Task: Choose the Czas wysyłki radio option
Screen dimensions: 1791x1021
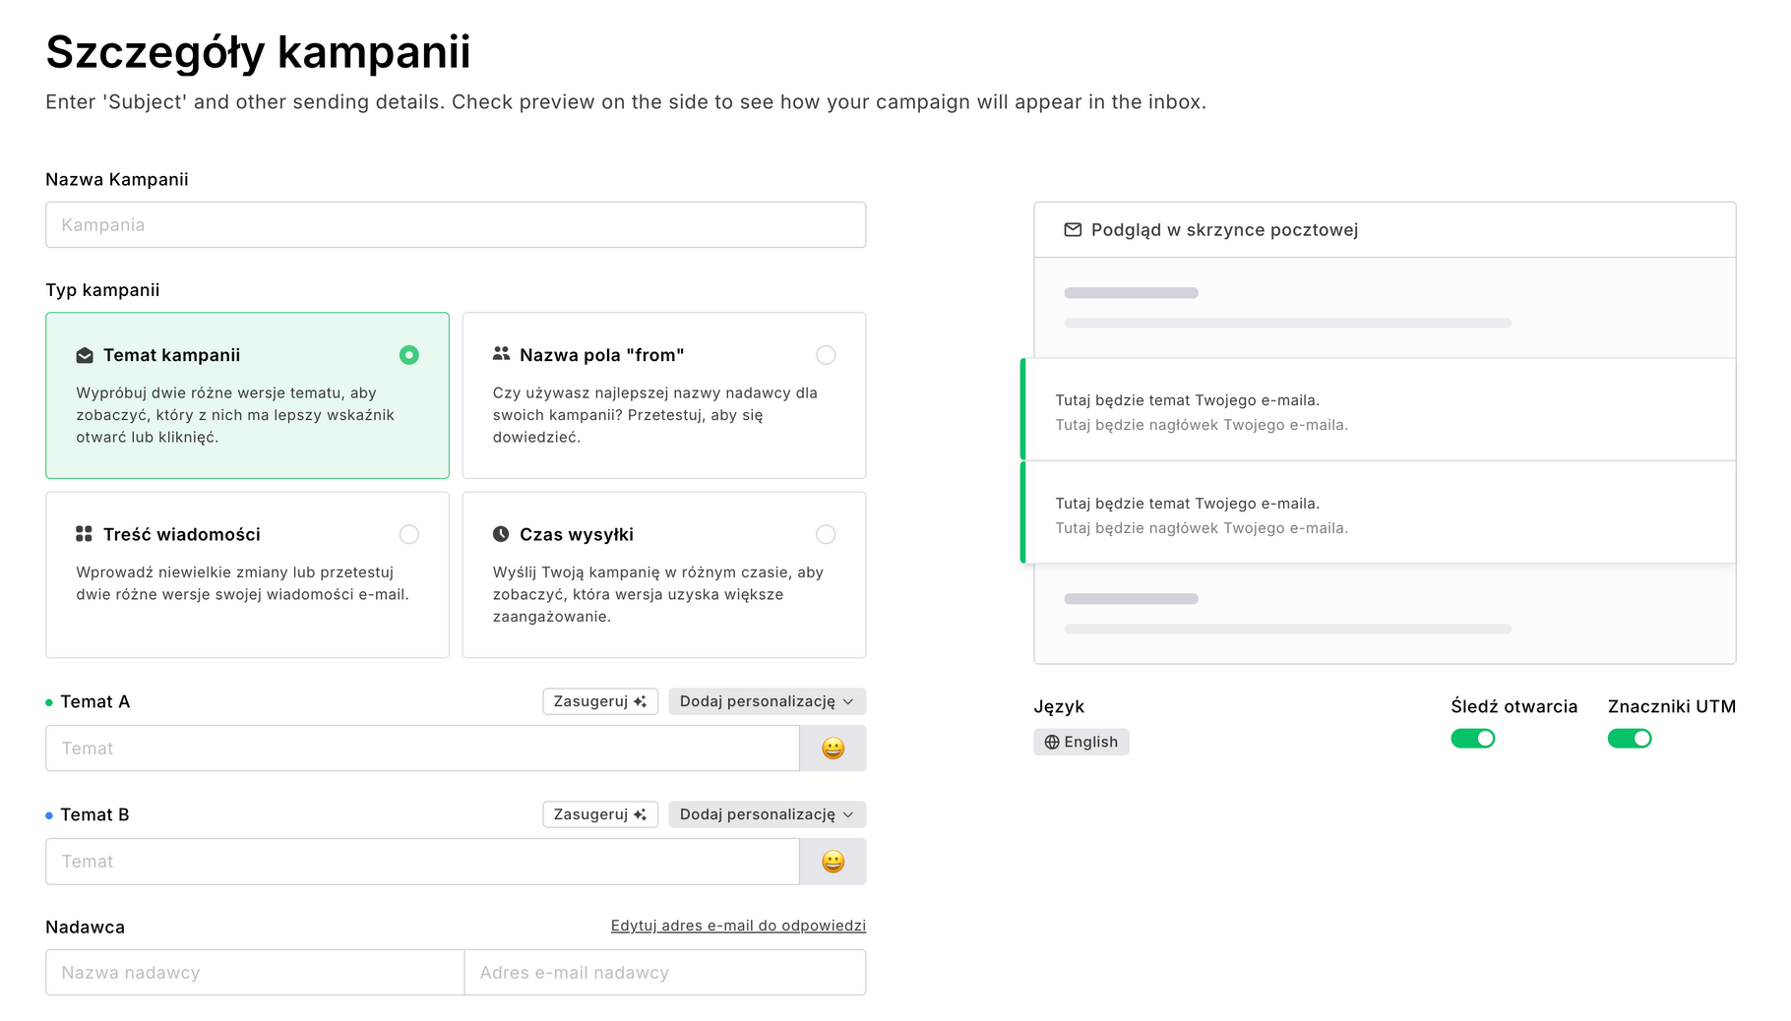Action: 826,534
